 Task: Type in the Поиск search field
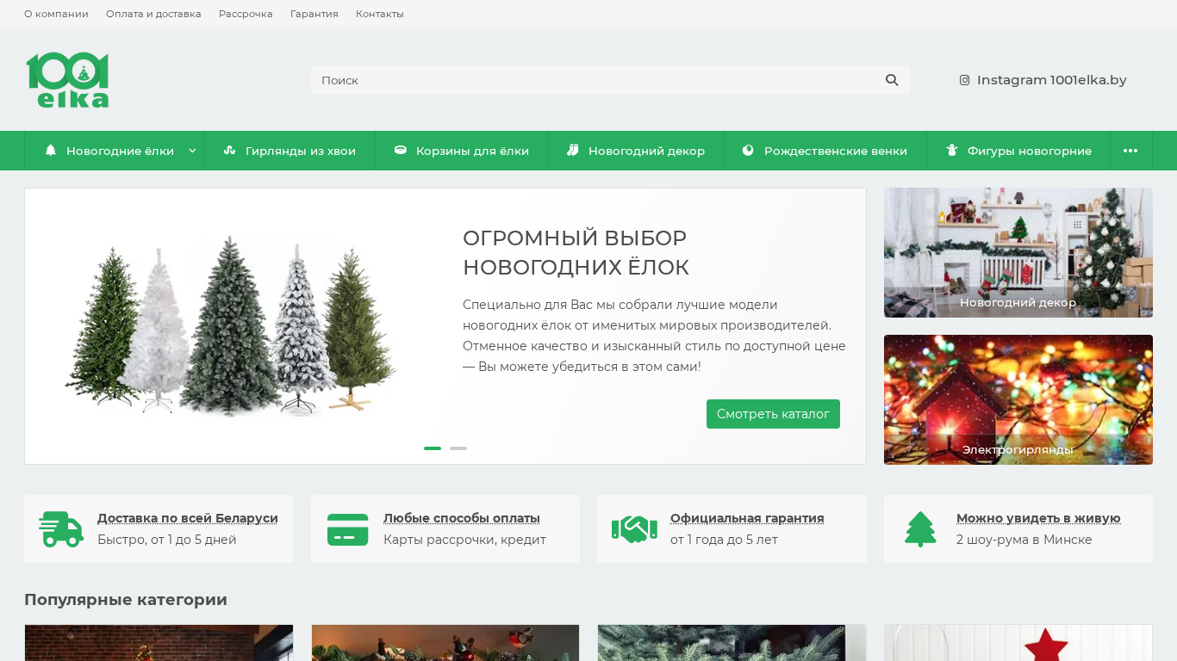pos(595,80)
